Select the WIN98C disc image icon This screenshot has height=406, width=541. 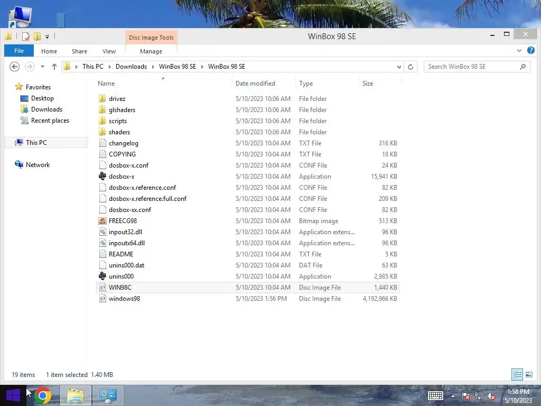click(102, 288)
